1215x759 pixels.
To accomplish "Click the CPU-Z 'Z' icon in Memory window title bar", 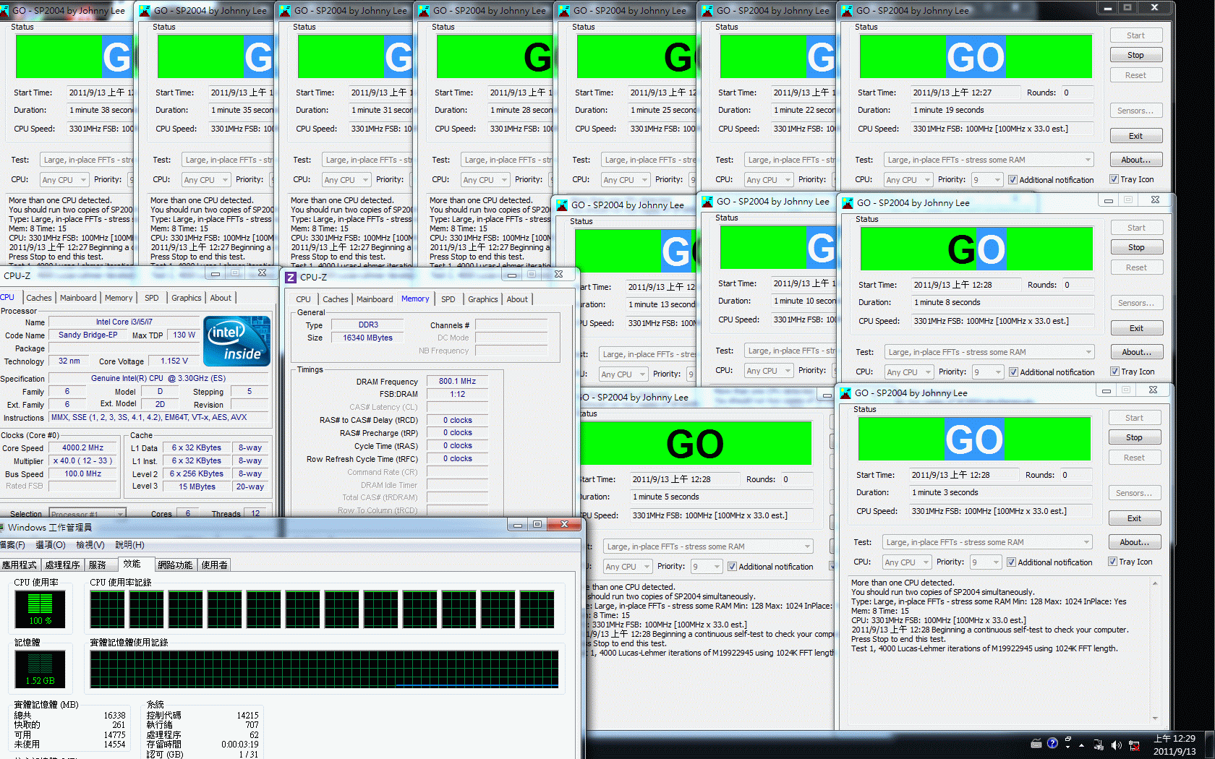I will pyautogui.click(x=291, y=278).
